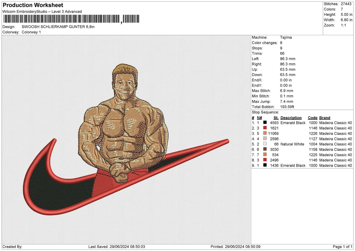Click the Stop Sequence heading

click(x=265, y=112)
